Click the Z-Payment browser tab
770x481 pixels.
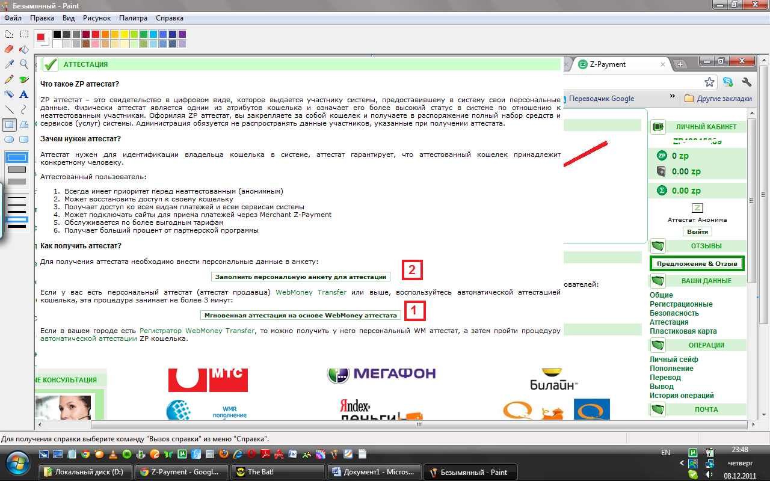point(620,64)
